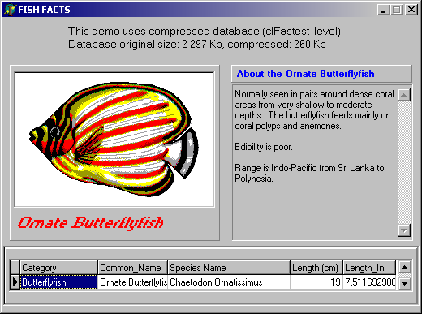Click the Fish Facts title bar app icon
422x314 pixels.
point(10,10)
